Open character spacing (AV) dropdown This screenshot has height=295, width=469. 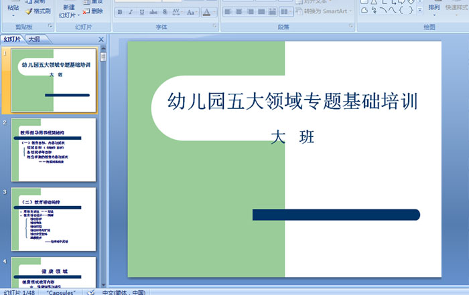pos(177,12)
